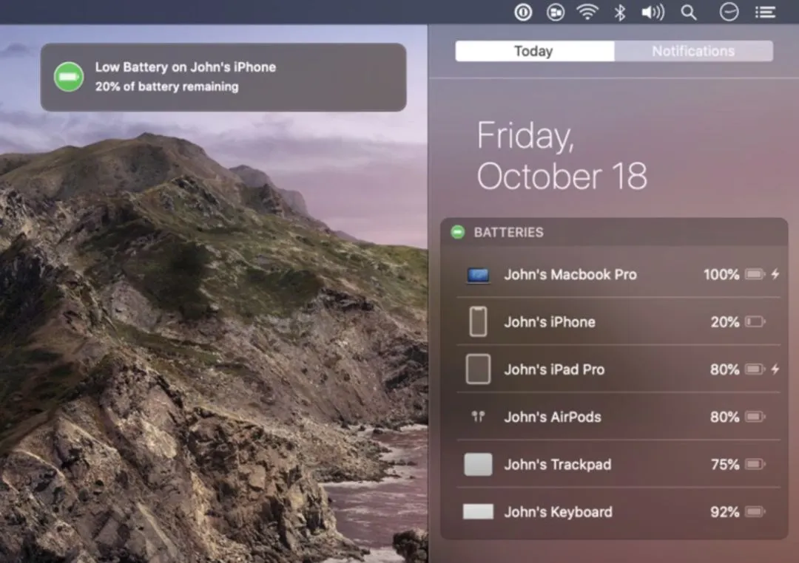Click the Friday, October 18 date heading
This screenshot has height=563, width=799.
562,156
